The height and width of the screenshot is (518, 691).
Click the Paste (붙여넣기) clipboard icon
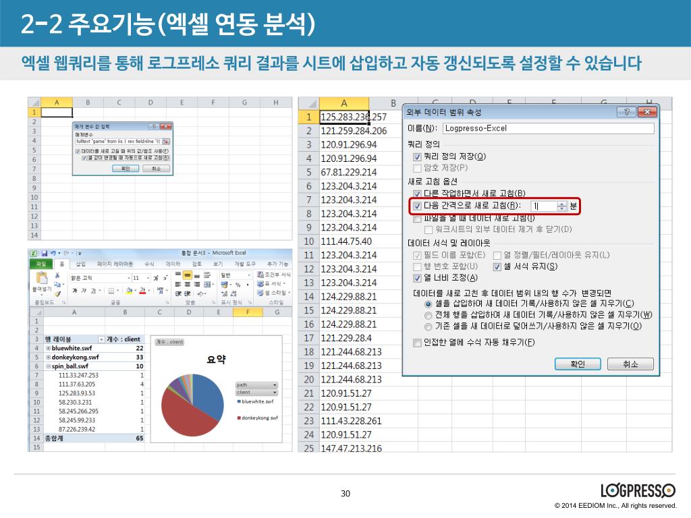point(42,278)
